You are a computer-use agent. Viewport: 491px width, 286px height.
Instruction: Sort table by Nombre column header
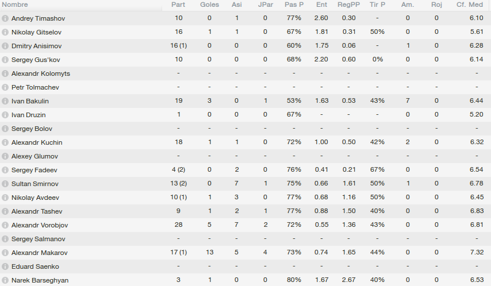[x=15, y=5]
